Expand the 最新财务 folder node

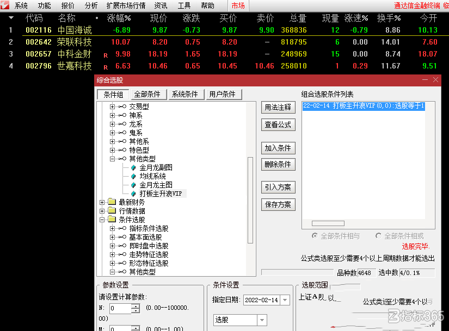[102, 202]
